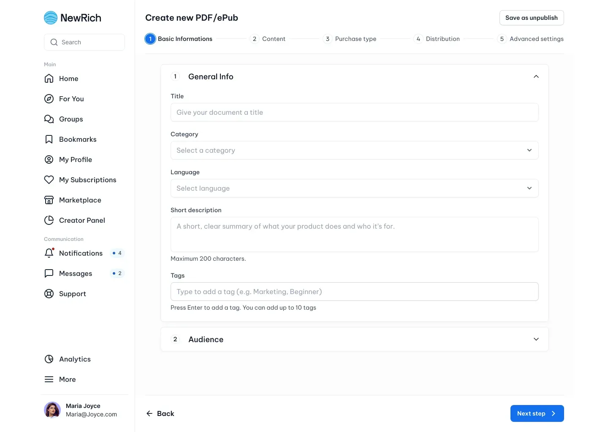This screenshot has height=432, width=608.
Task: Click the Notifications badge showing 4
Action: point(117,253)
